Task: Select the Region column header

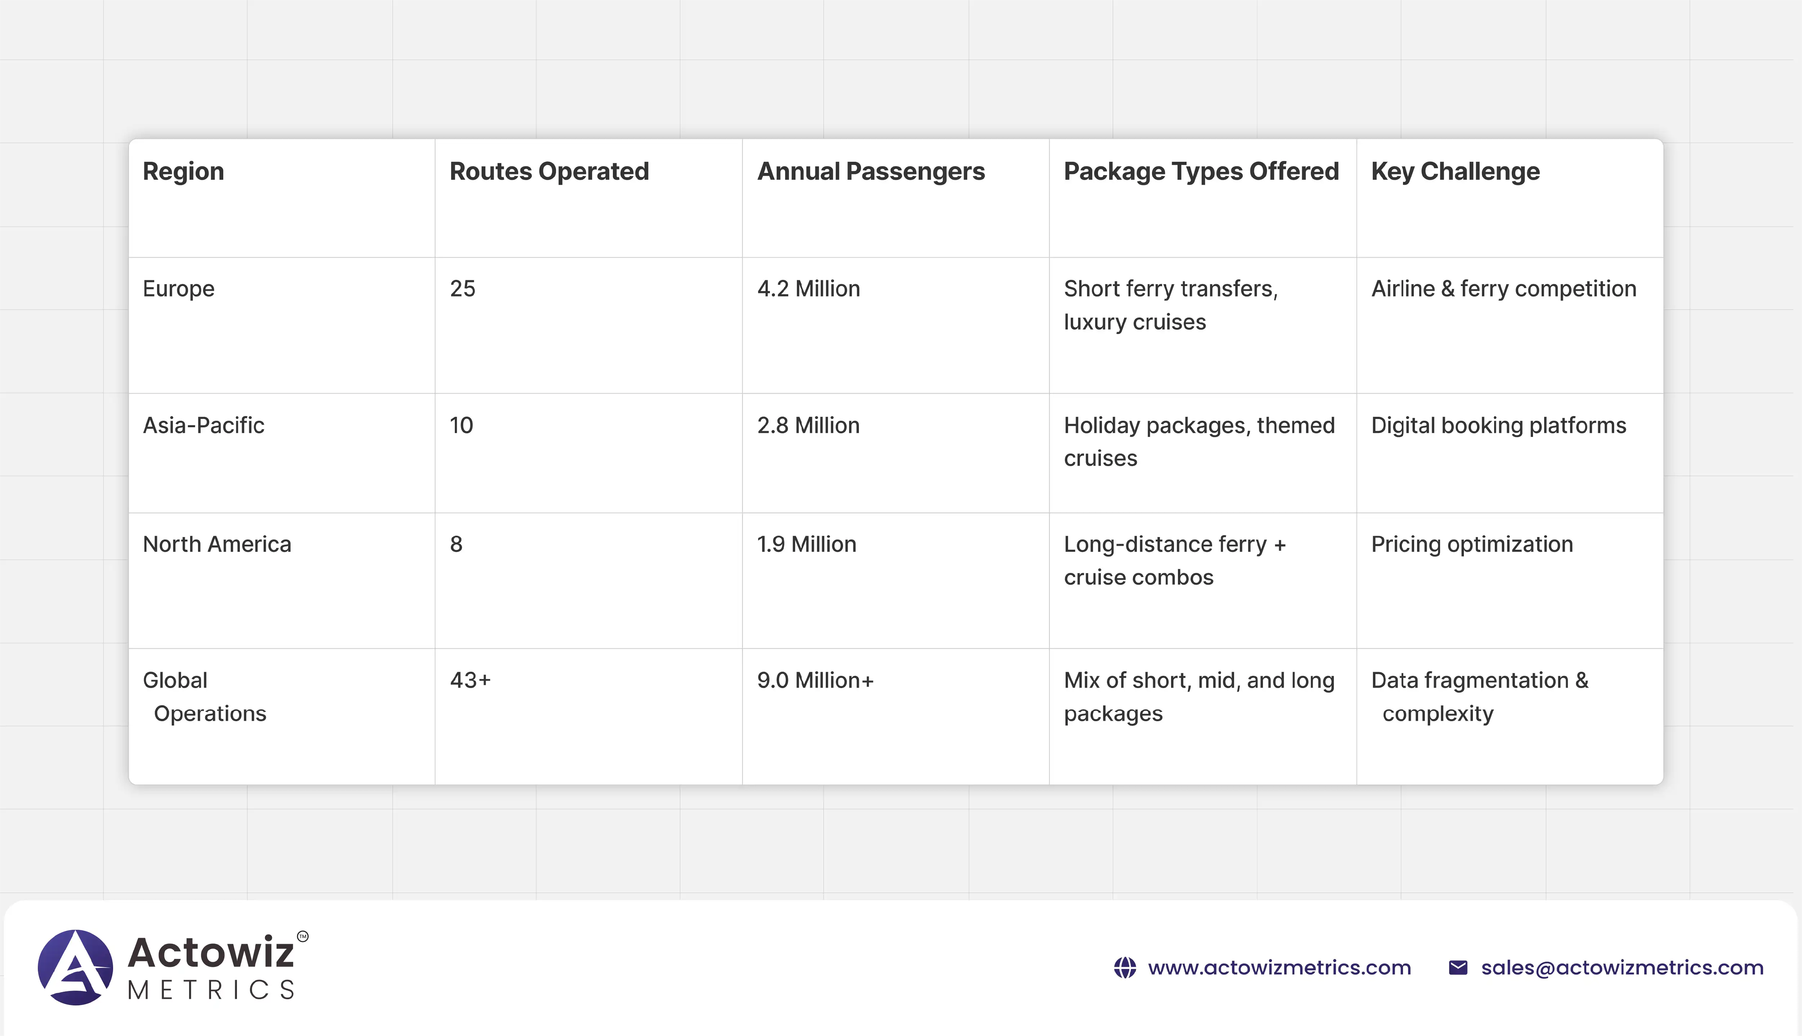Action: point(183,171)
